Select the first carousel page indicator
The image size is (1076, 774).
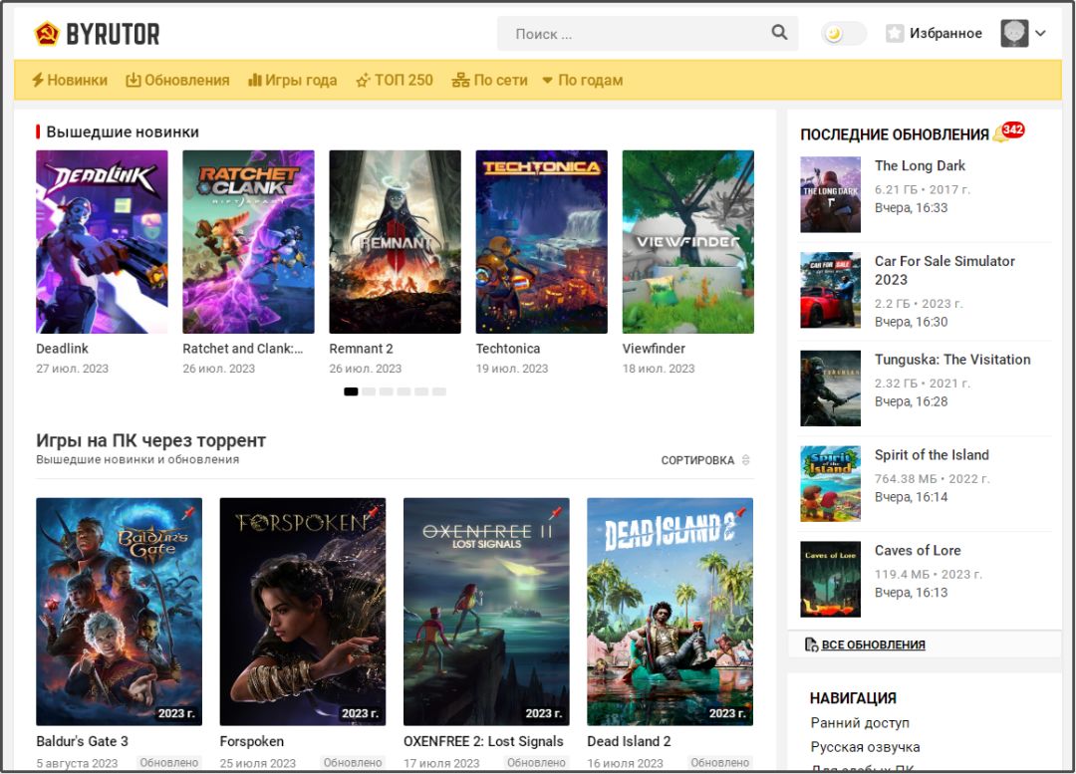[x=351, y=391]
